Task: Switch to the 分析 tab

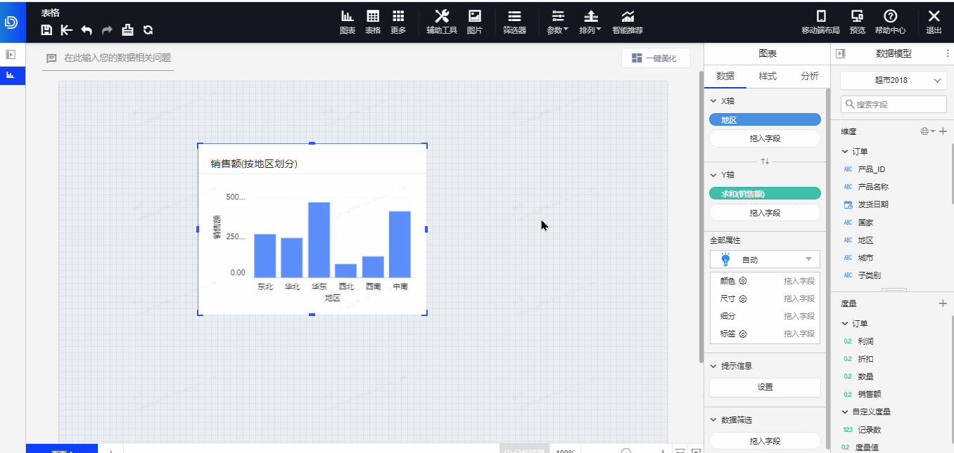Action: click(810, 77)
